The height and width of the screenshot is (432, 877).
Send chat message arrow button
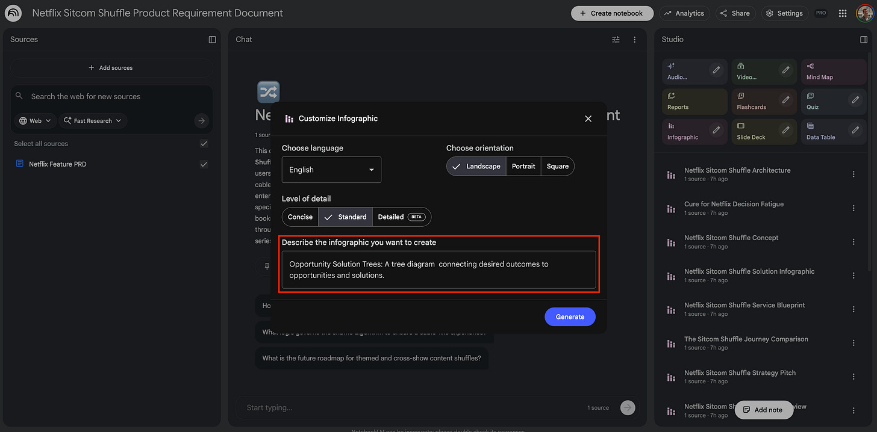click(628, 407)
